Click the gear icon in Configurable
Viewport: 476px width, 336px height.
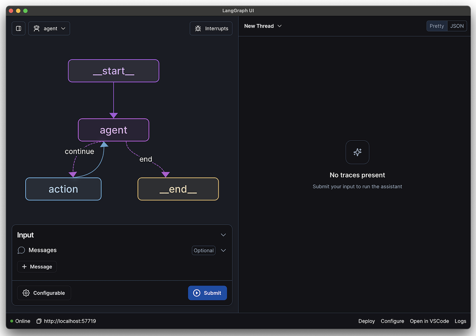[x=26, y=293]
